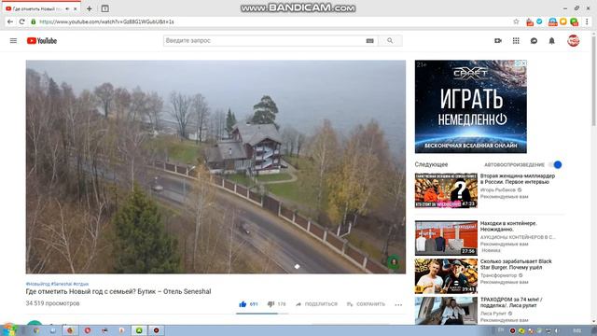This screenshot has height=336, width=597.
Task: Open the on-screen keyboard in search box
Action: tap(369, 41)
